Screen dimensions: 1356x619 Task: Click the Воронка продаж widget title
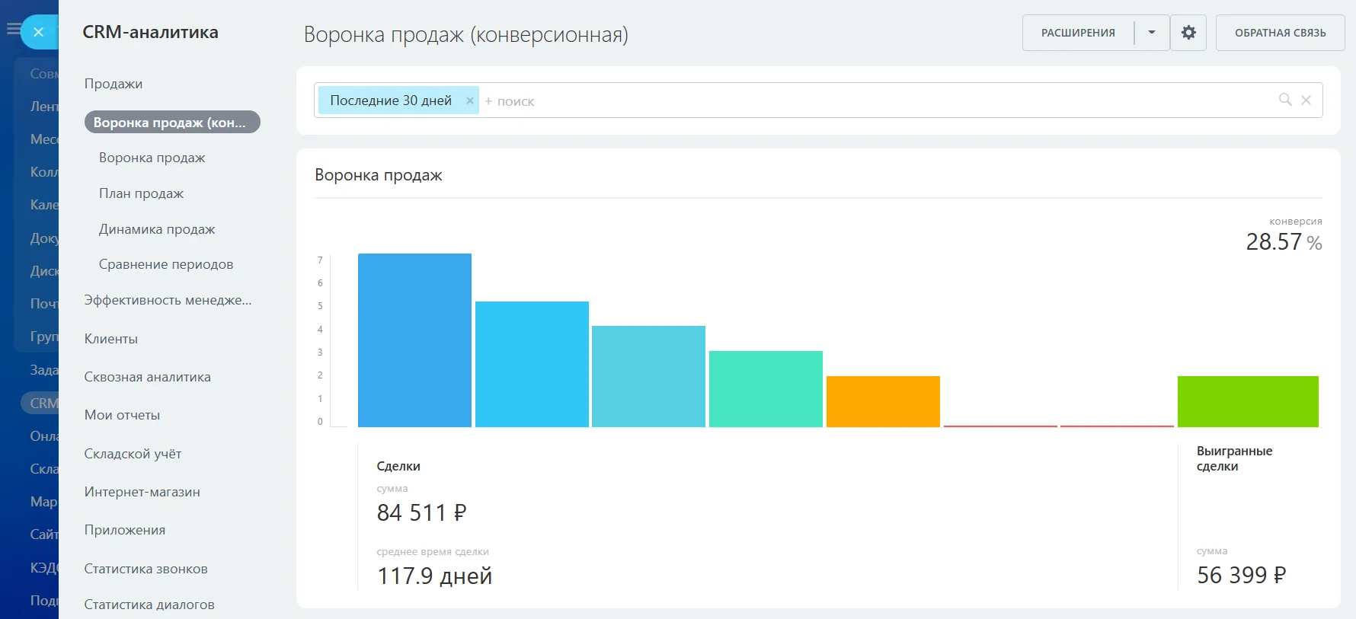(x=379, y=175)
